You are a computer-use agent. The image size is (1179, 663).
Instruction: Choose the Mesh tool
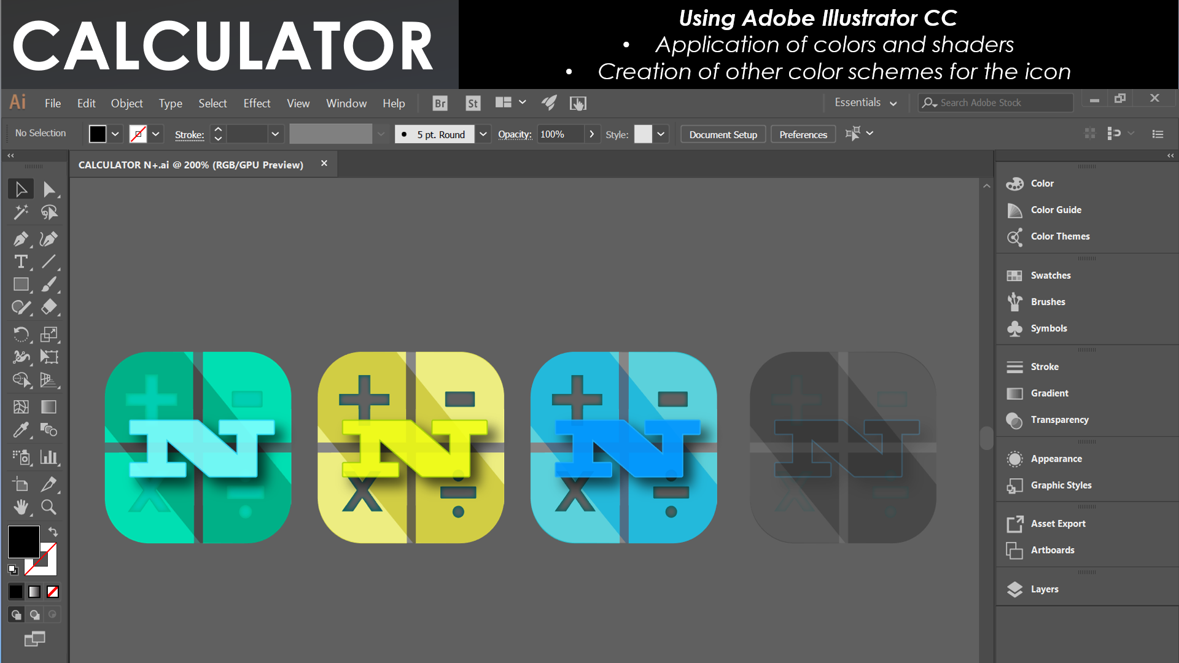click(x=21, y=406)
